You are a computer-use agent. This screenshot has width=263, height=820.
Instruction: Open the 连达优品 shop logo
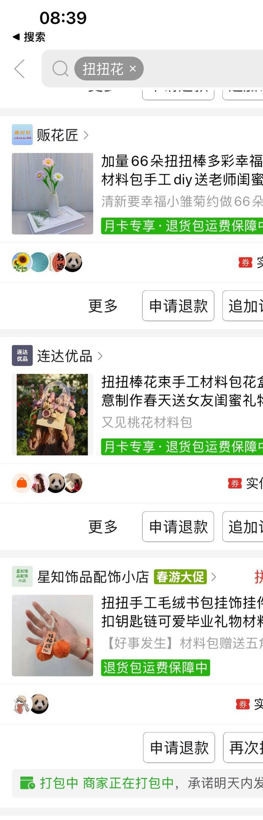(x=22, y=356)
